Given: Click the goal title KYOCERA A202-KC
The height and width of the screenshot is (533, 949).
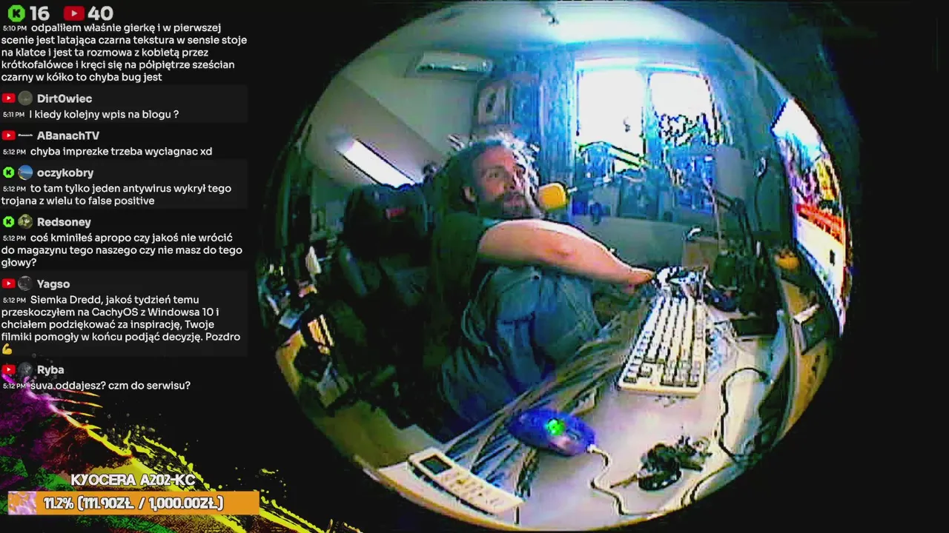Looking at the screenshot, I should 133,480.
